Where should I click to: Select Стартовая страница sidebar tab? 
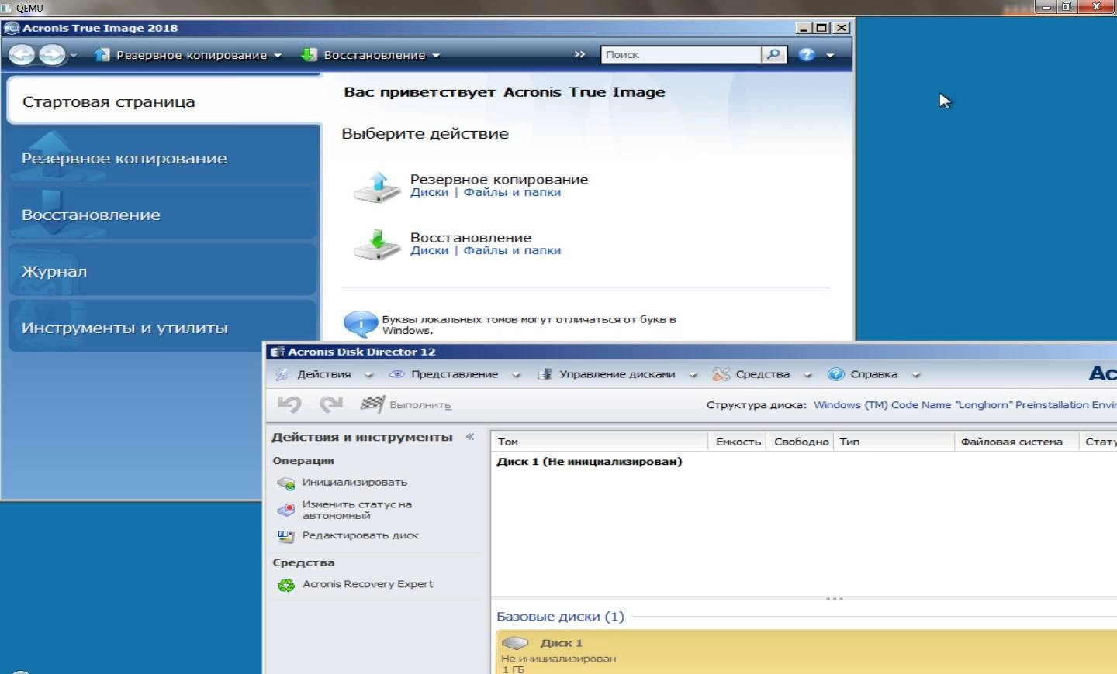point(164,101)
